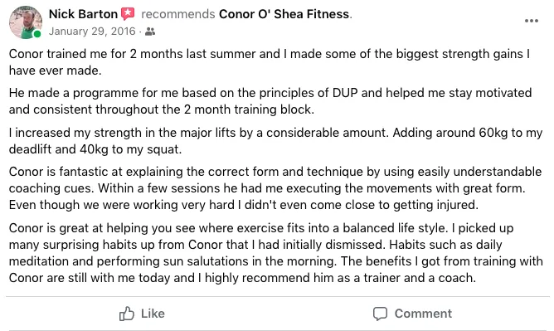This screenshot has width=554, height=331.
Task: Select the Comment button label
Action: (x=423, y=314)
